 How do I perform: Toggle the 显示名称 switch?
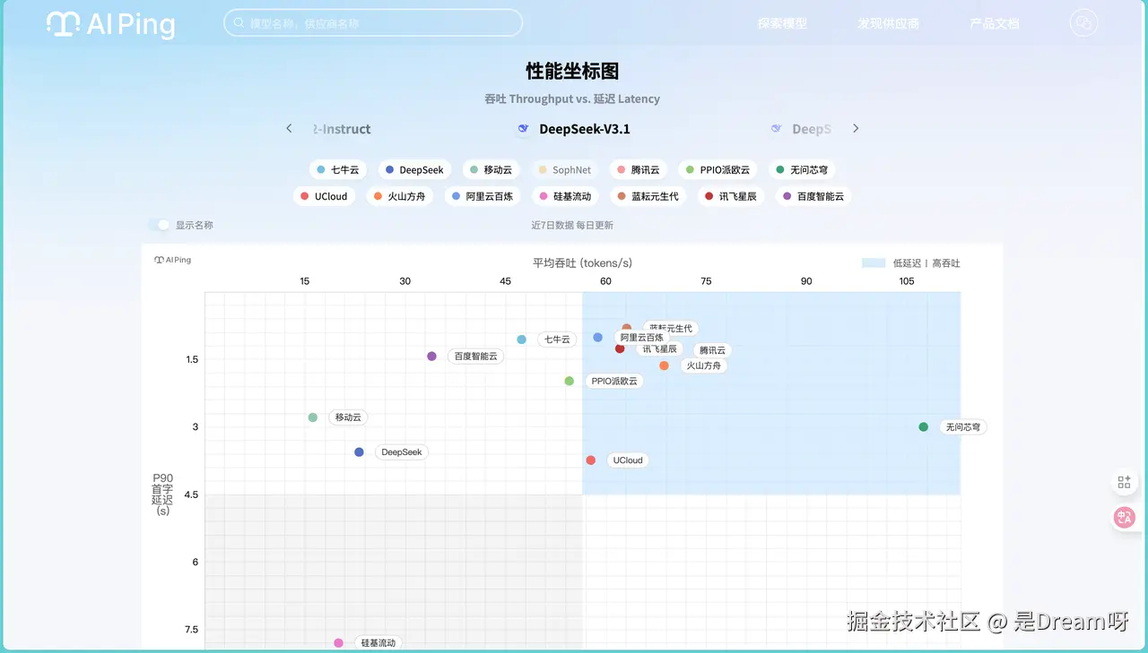160,225
